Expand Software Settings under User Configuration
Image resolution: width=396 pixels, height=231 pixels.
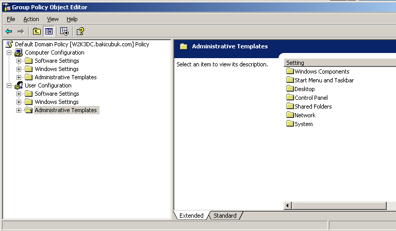19,94
